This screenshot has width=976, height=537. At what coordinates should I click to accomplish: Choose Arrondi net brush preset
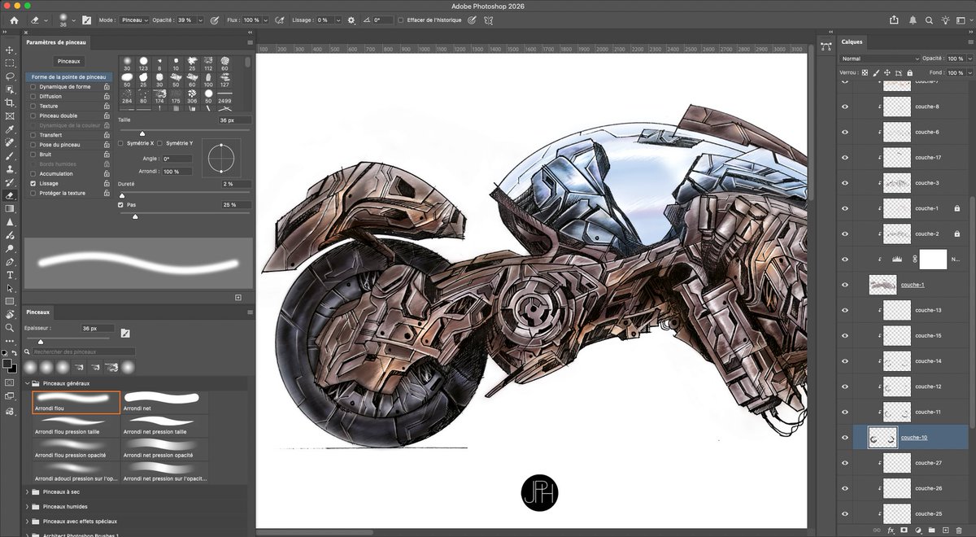(165, 403)
